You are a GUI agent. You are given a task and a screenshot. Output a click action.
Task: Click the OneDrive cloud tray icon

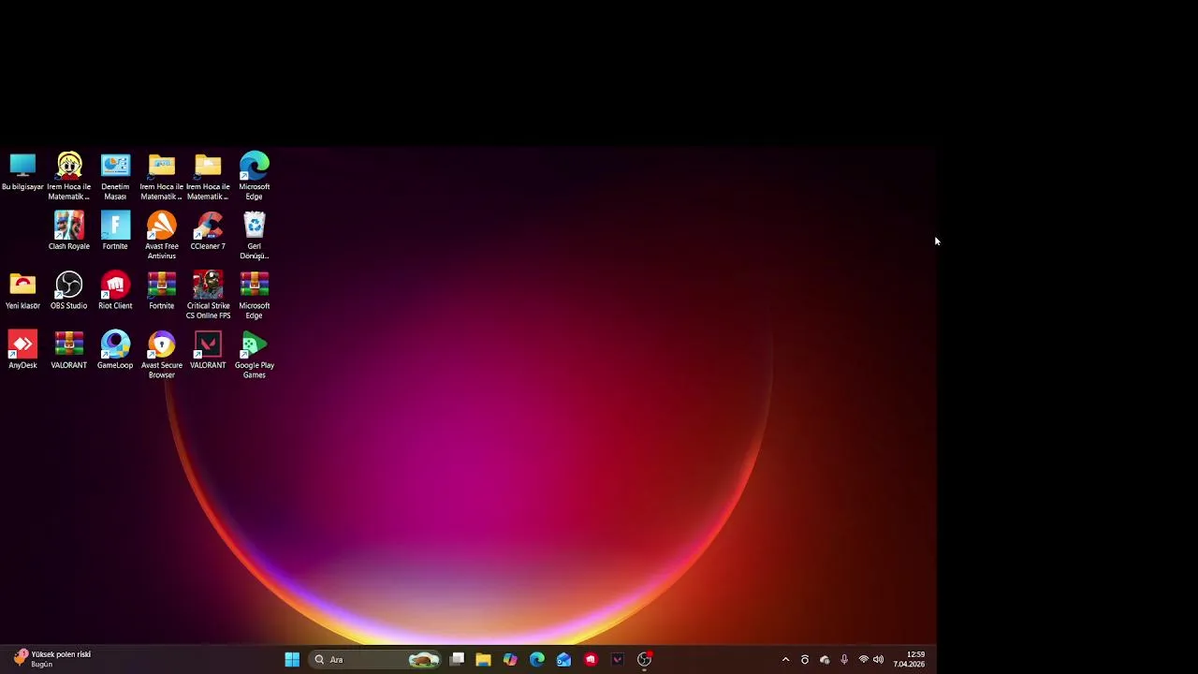pyautogui.click(x=825, y=660)
